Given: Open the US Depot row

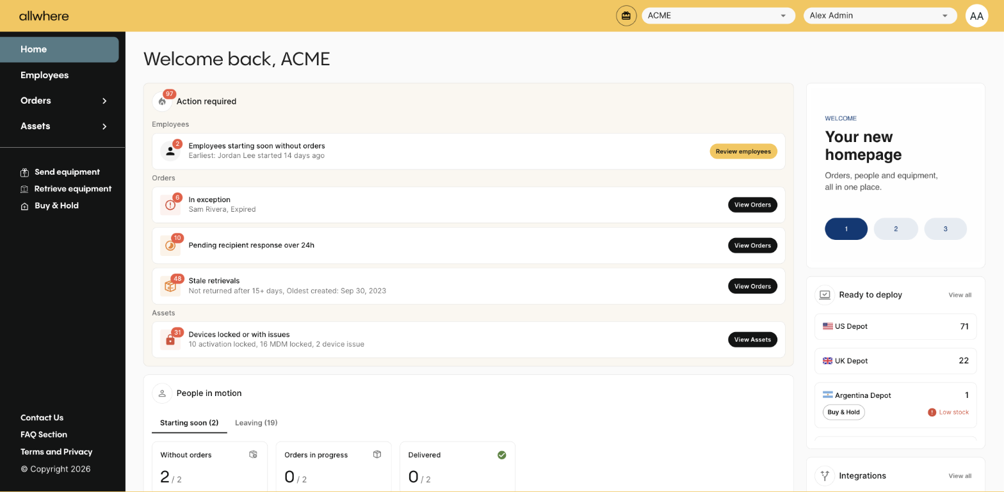Looking at the screenshot, I should [896, 326].
